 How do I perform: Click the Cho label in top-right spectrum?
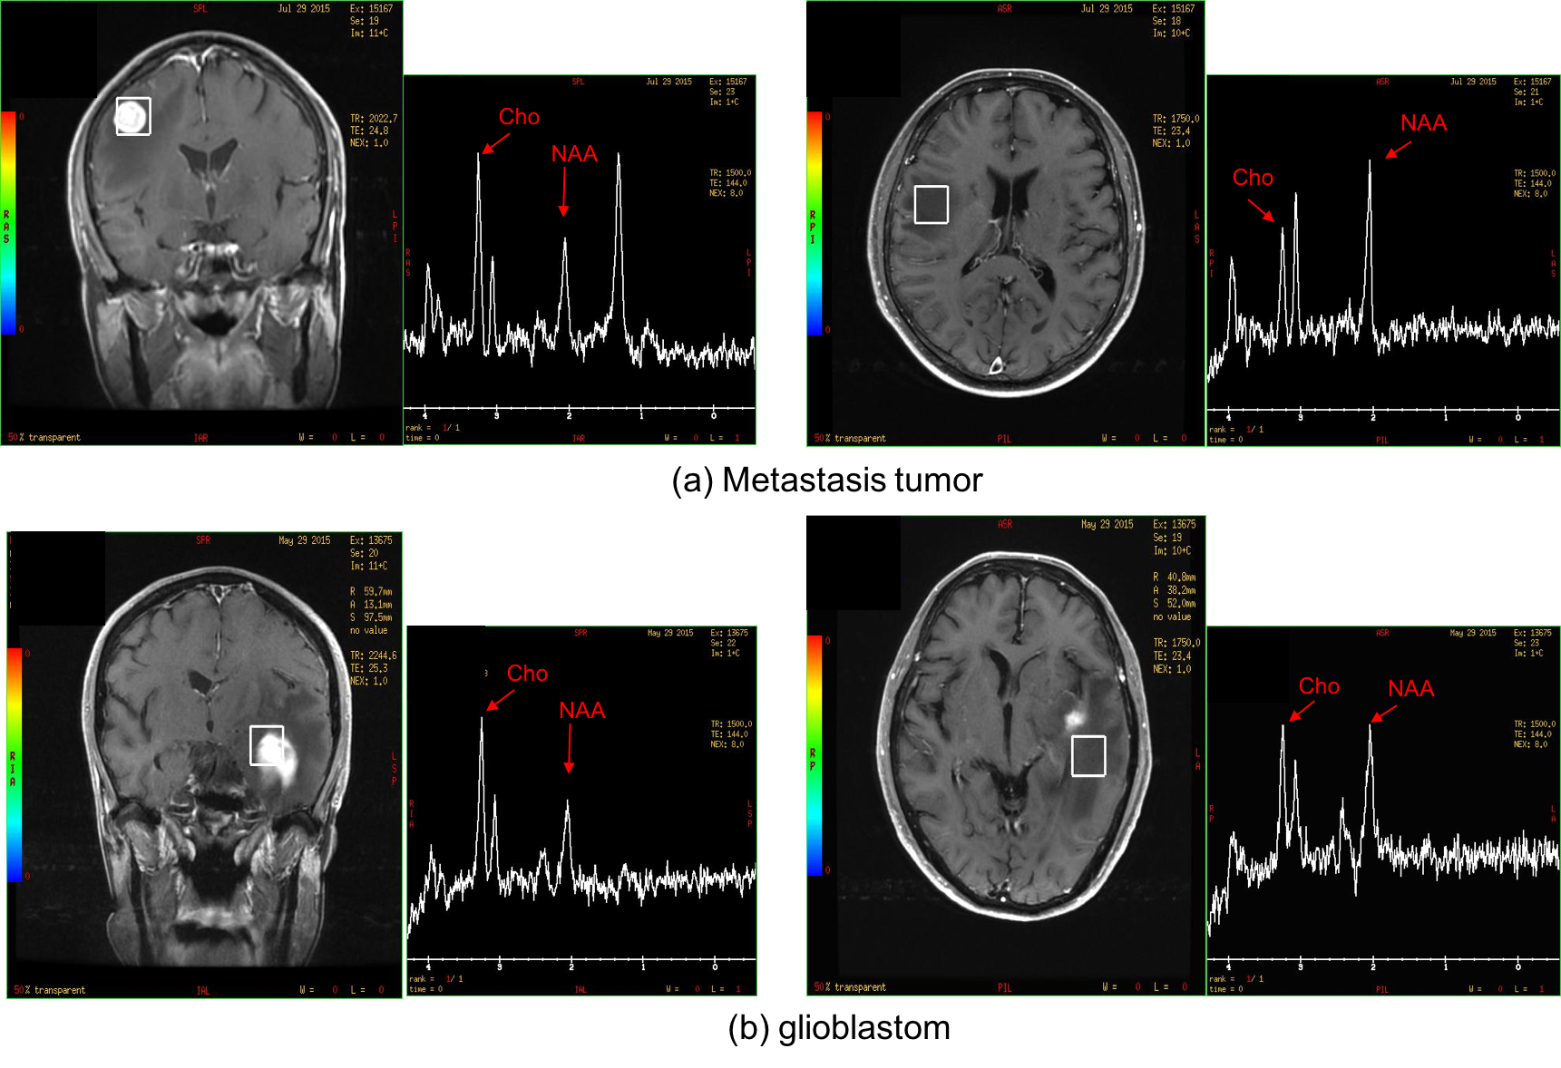coord(1252,178)
